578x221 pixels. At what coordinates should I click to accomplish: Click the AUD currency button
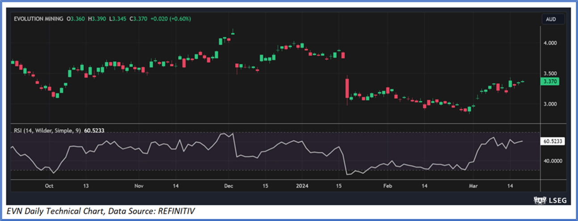(553, 19)
